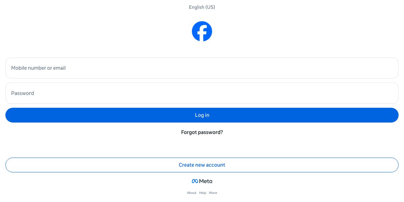Submit the login form

pos(202,115)
